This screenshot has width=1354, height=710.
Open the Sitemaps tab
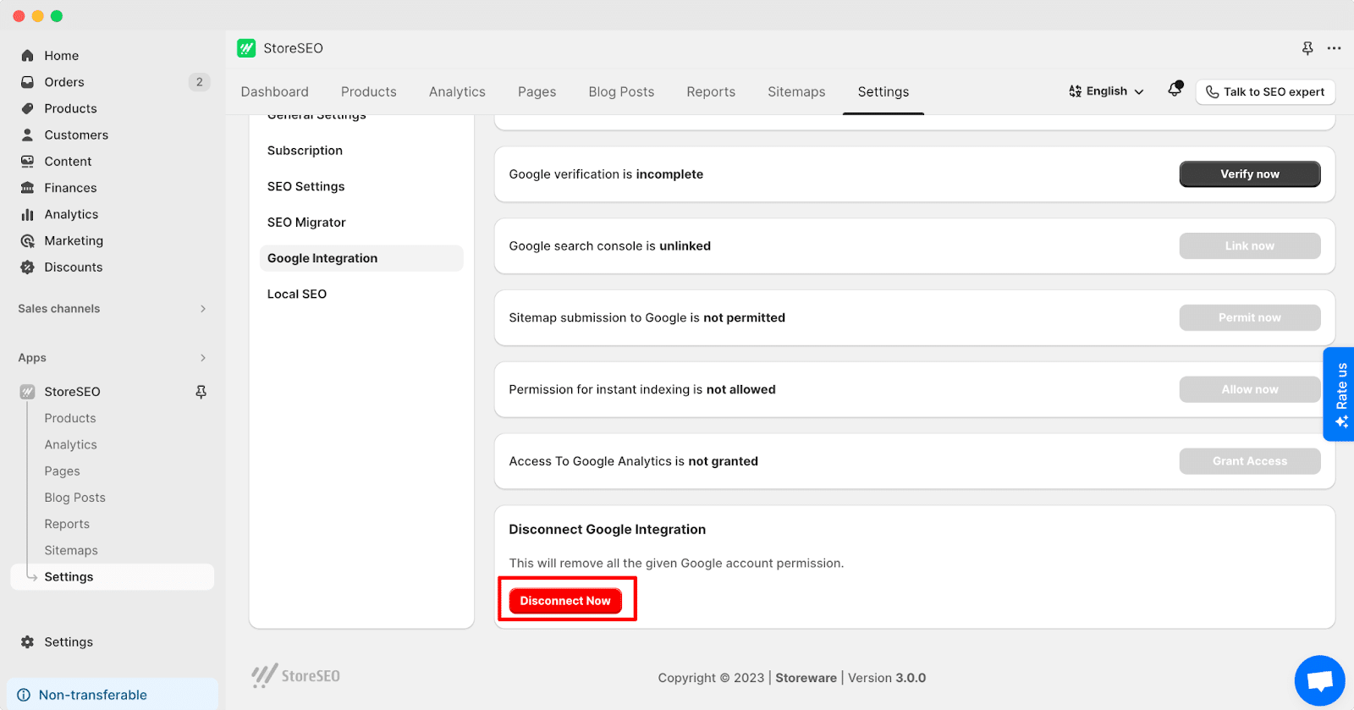(x=796, y=91)
